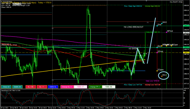Image resolution: width=190 pixels, height=109 pixels.
Task: Click the cyan dot marker at WH3
Action: click(162, 23)
